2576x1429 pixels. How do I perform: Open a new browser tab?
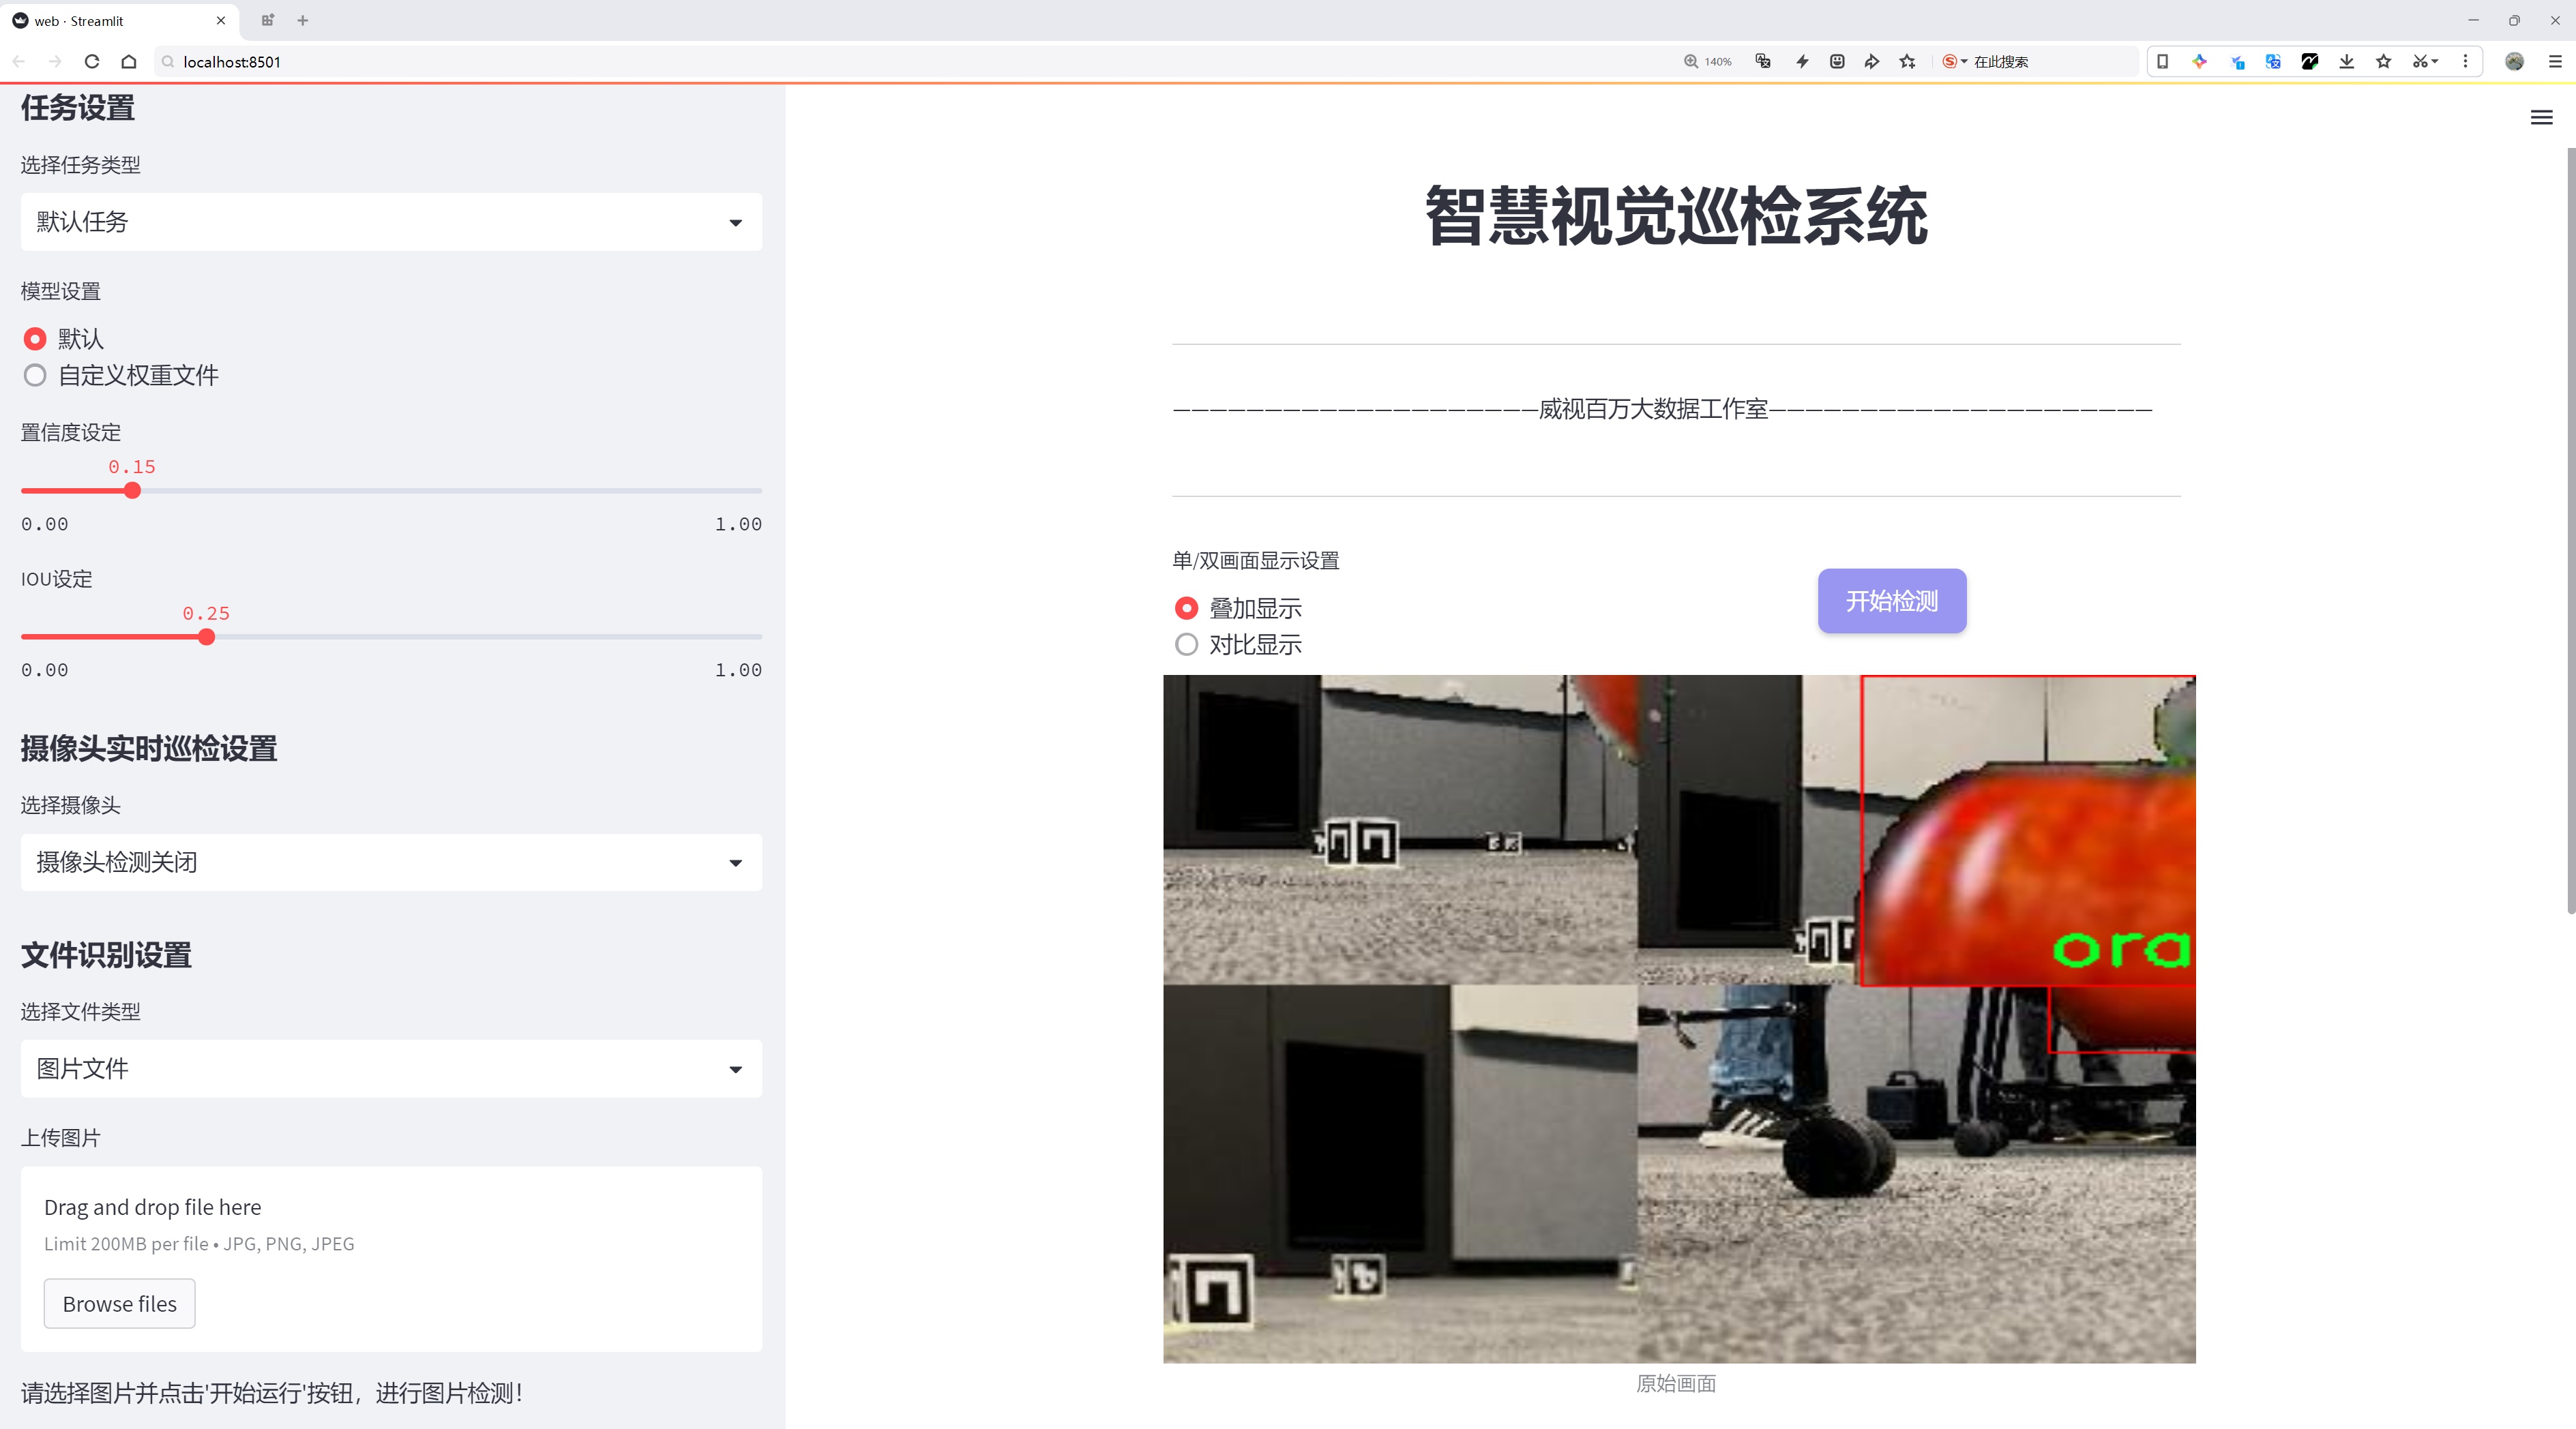pos(303,20)
